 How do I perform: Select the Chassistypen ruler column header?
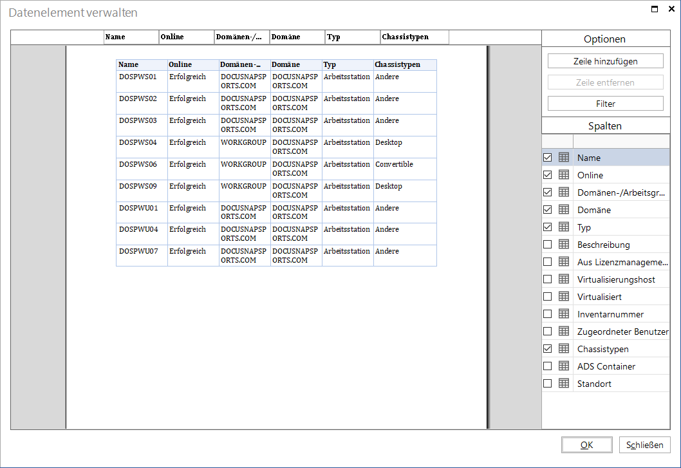coord(415,37)
